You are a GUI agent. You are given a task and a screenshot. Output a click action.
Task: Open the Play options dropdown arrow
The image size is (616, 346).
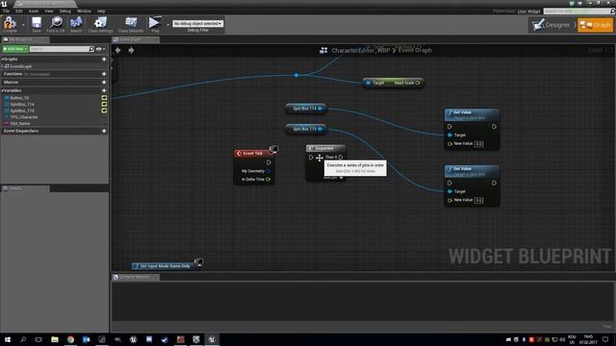pyautogui.click(x=167, y=25)
